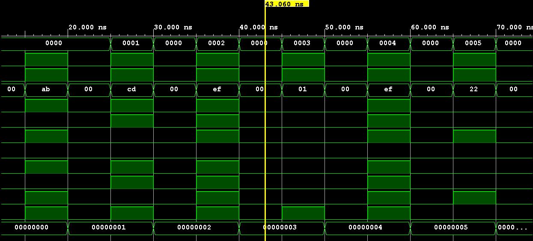Click the 60.000 ns ruler mark

point(430,27)
